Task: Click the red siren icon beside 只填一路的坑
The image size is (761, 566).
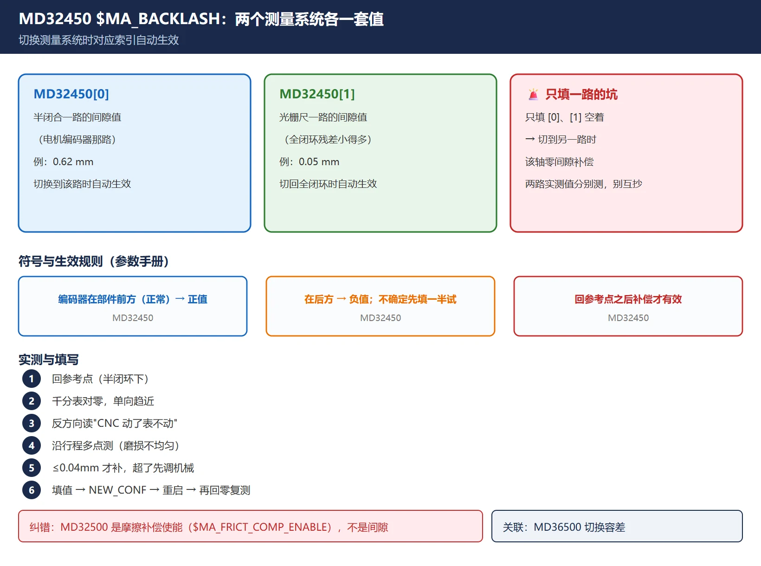Action: (x=533, y=95)
